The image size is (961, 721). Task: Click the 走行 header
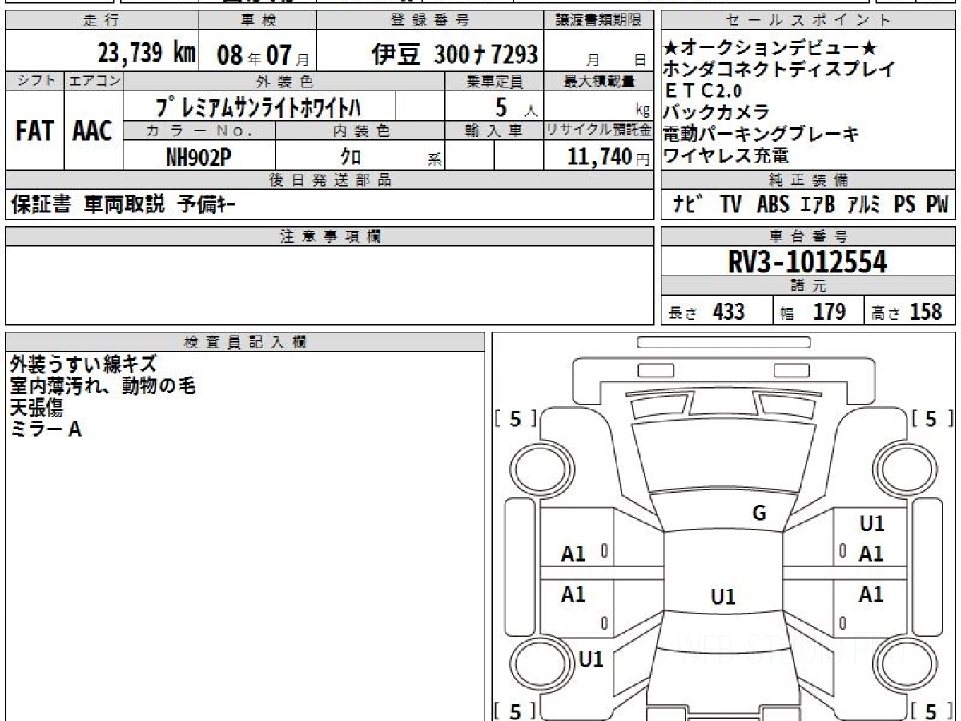[x=100, y=22]
